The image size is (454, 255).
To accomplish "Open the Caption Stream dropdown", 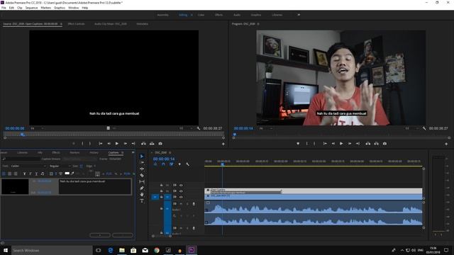I will pos(79,159).
